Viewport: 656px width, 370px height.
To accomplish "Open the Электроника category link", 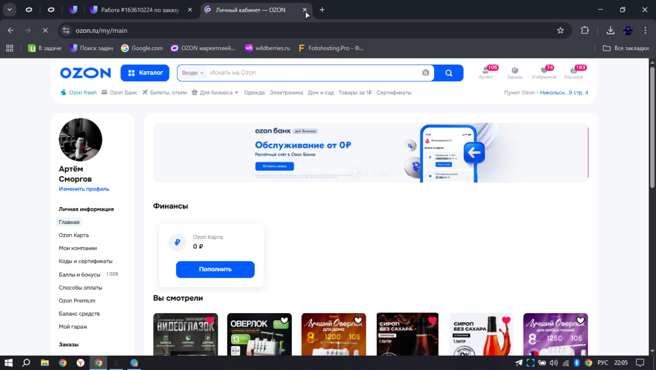I will coord(286,93).
